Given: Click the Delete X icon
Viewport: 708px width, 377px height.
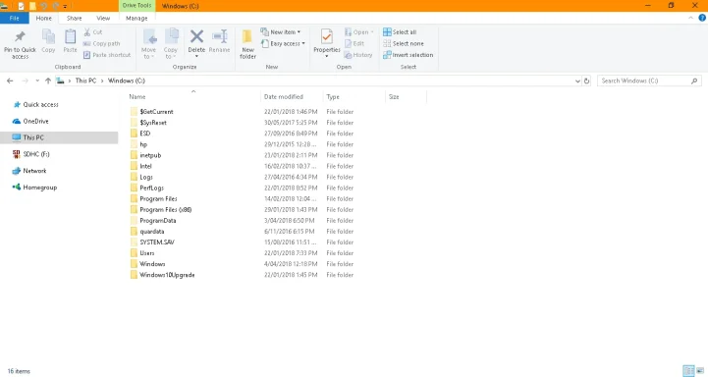Looking at the screenshot, I should [x=196, y=36].
